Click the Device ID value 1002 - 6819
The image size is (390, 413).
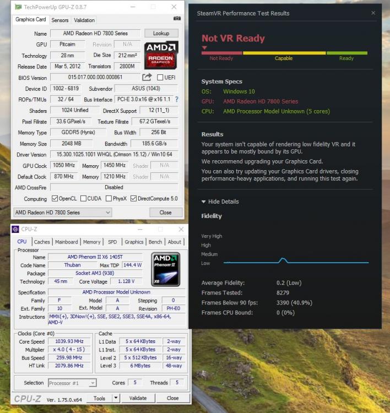(66, 89)
